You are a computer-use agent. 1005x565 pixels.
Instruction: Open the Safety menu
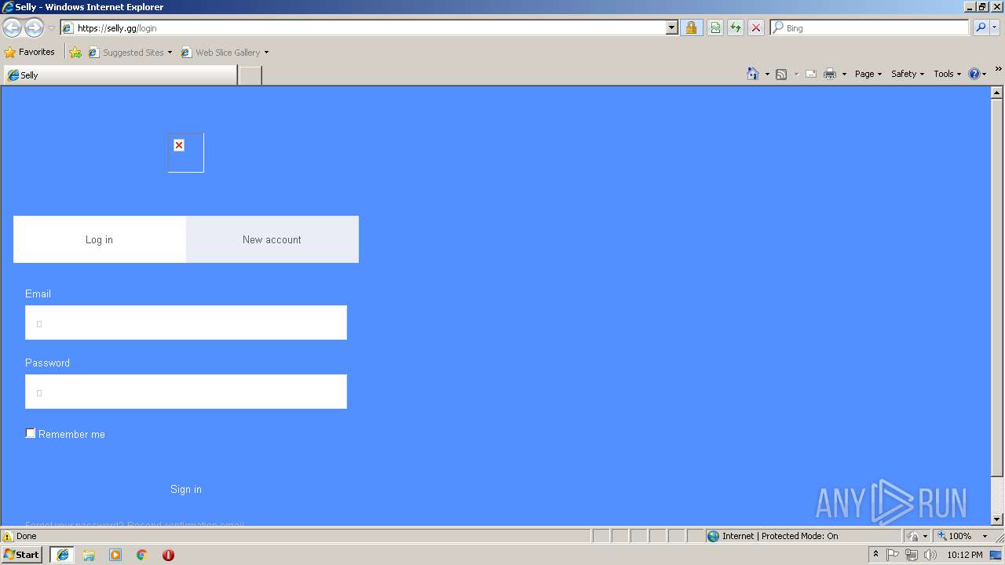pyautogui.click(x=908, y=74)
